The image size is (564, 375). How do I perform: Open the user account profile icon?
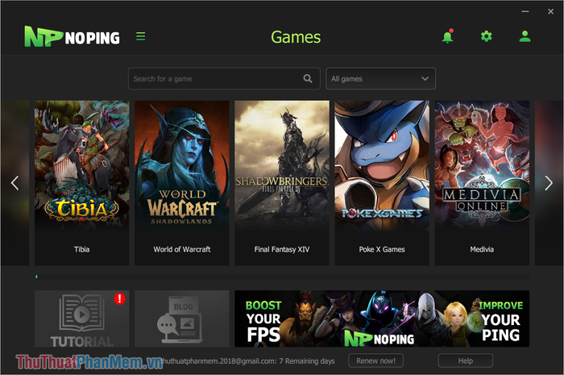pos(525,36)
